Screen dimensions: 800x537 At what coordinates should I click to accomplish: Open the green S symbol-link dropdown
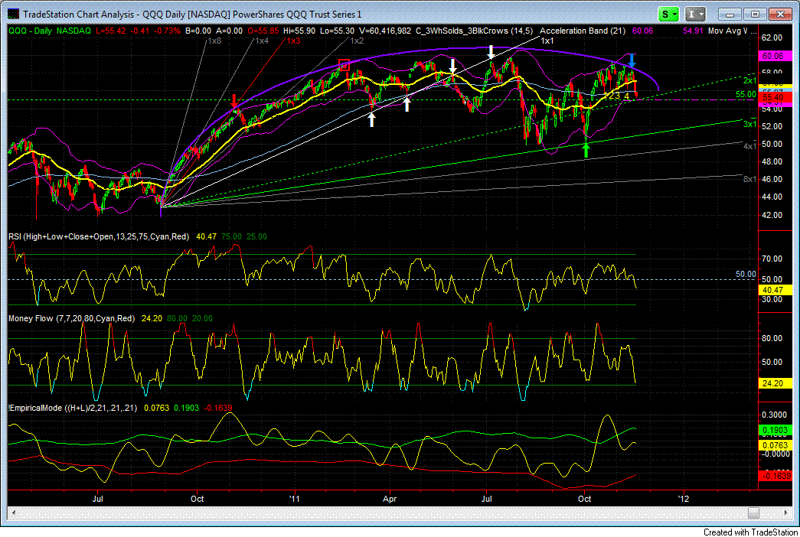668,15
